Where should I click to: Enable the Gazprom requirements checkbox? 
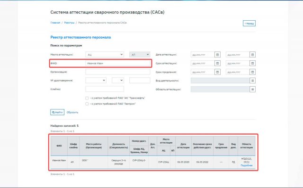87,104
